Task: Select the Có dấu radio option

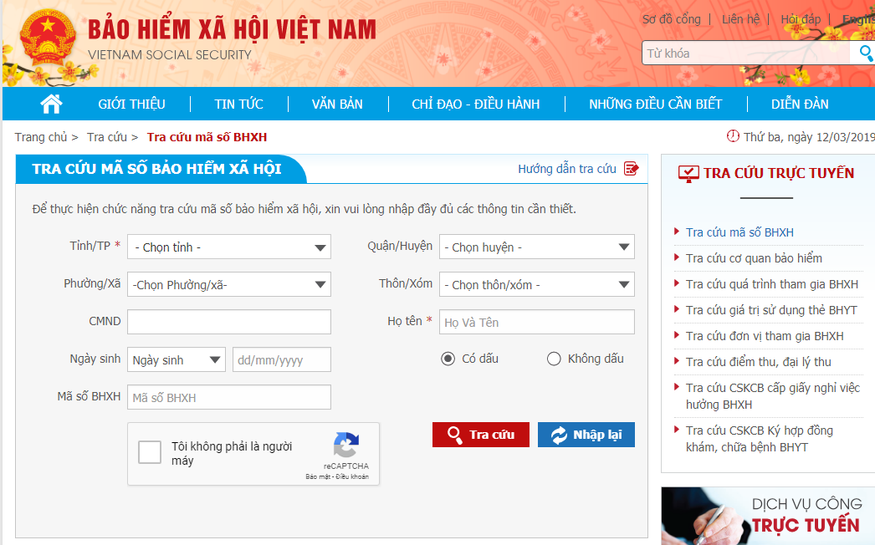Action: click(x=448, y=359)
